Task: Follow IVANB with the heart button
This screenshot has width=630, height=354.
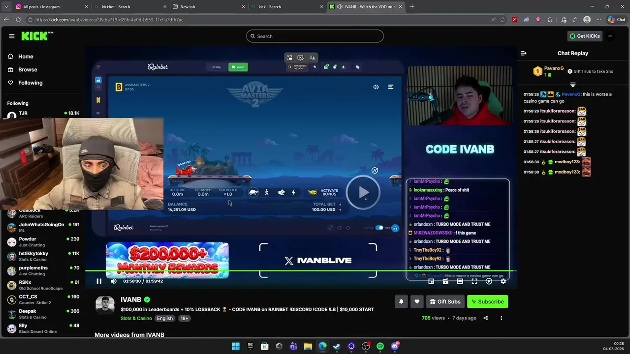Action: point(417,302)
